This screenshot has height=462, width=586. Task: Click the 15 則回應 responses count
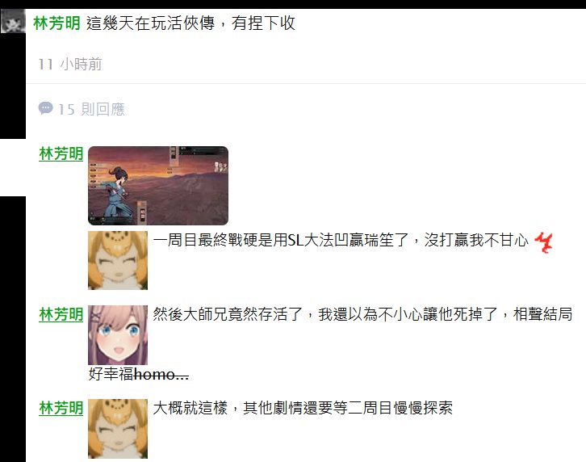pos(91,109)
